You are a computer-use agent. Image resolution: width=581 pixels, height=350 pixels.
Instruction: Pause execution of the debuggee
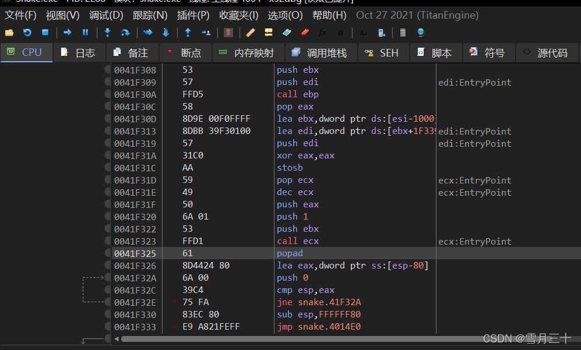click(x=85, y=33)
